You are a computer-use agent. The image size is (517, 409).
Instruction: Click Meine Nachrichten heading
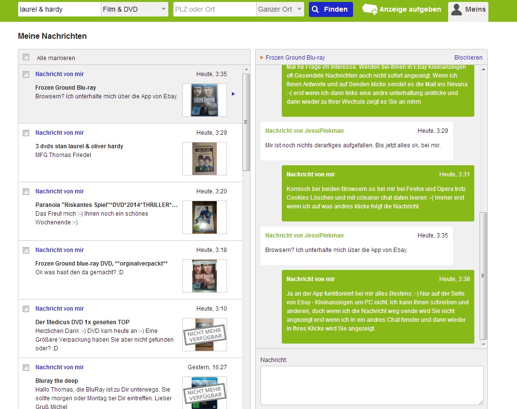(x=52, y=36)
